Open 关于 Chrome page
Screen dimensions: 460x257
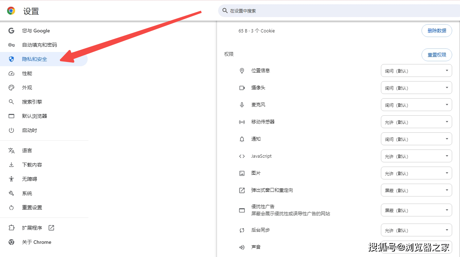pos(44,242)
